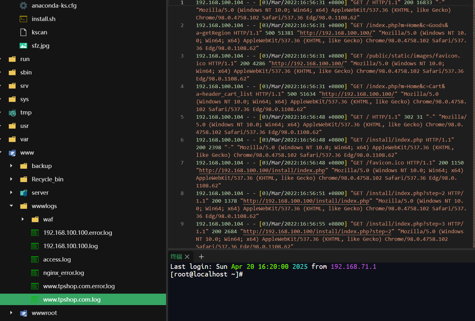Click the wwwroot folder icon
This screenshot has width=475, height=321.
tap(24, 313)
